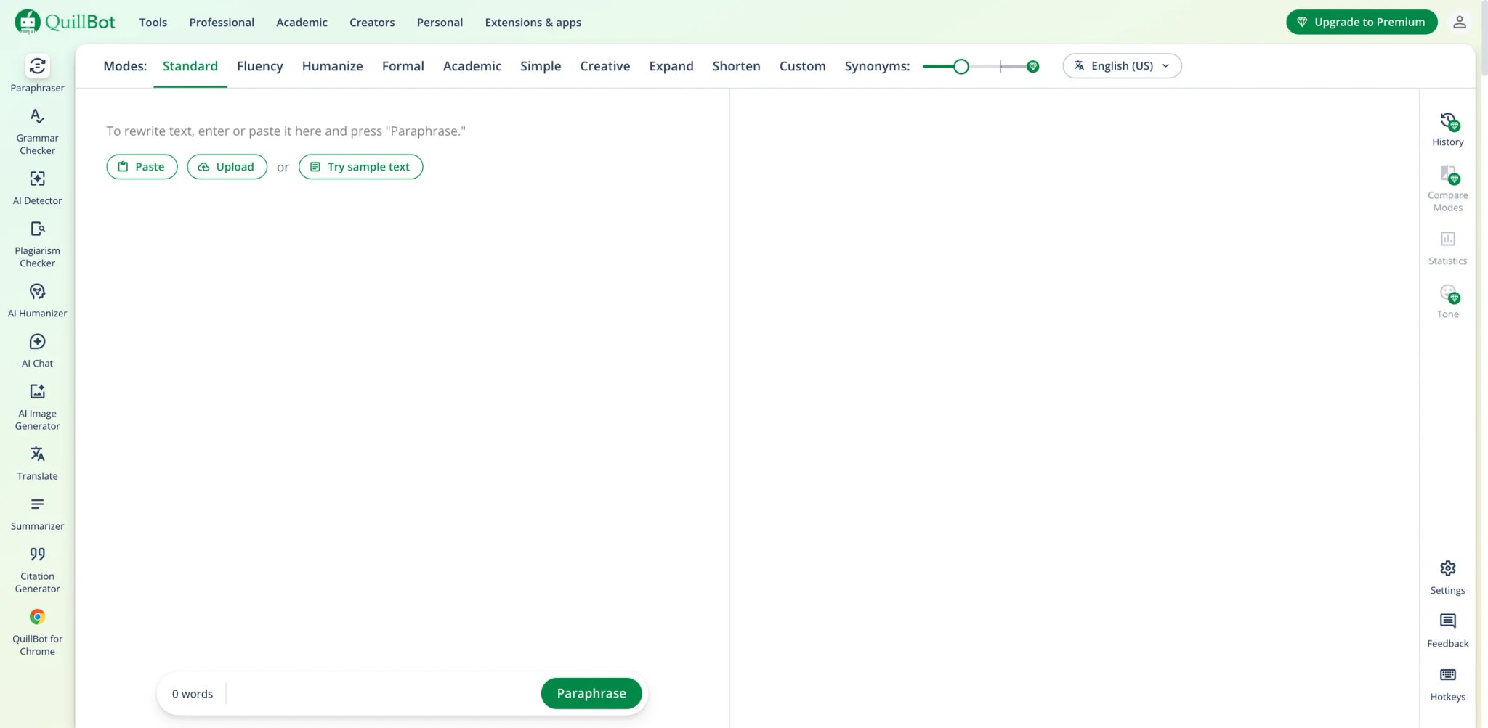The image size is (1488, 728).
Task: Click the Synonyms slider handle
Action: click(961, 67)
